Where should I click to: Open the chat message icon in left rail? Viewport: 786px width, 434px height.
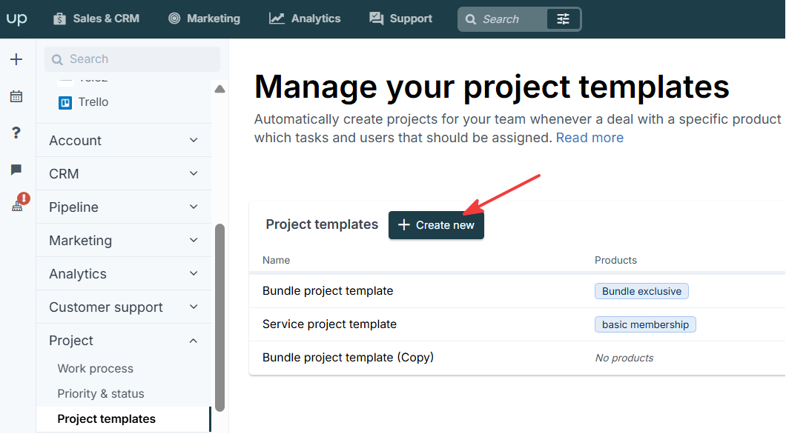tap(16, 170)
